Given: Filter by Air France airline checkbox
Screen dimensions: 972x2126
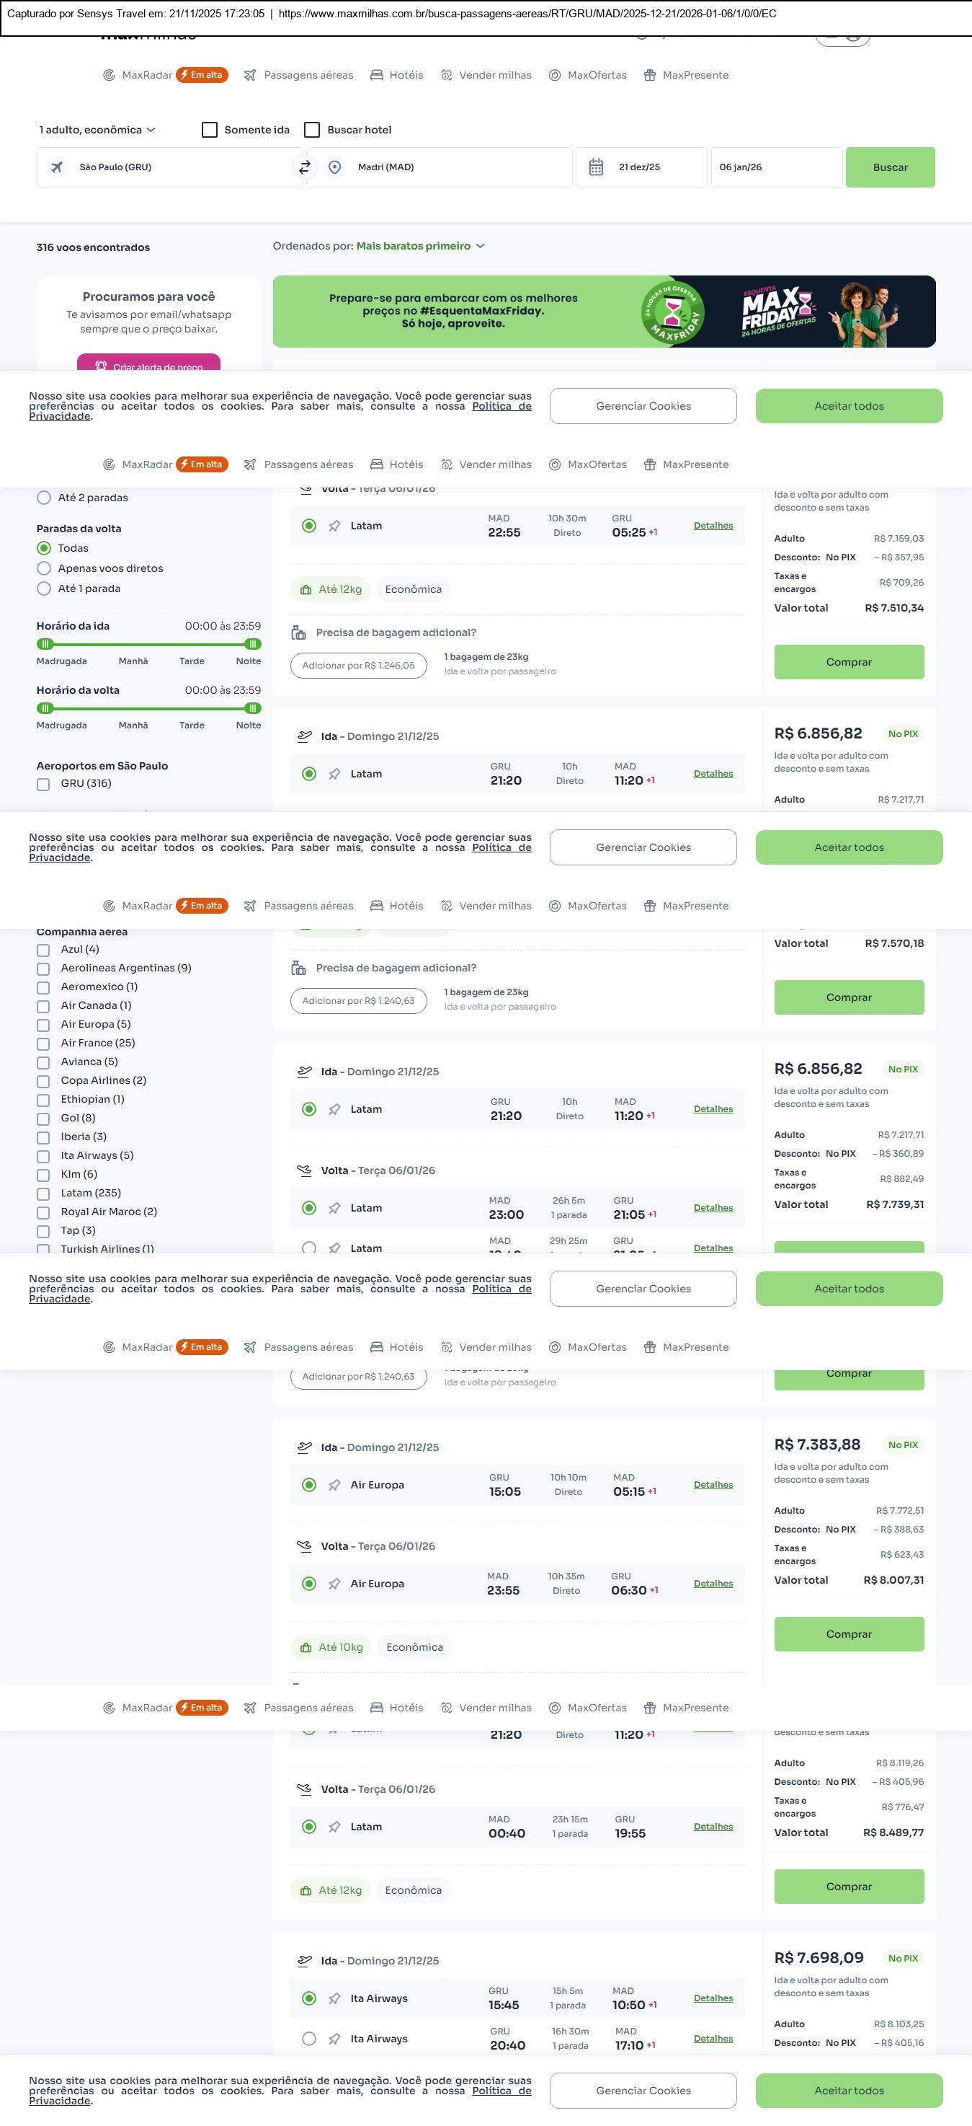Looking at the screenshot, I should coord(44,1044).
